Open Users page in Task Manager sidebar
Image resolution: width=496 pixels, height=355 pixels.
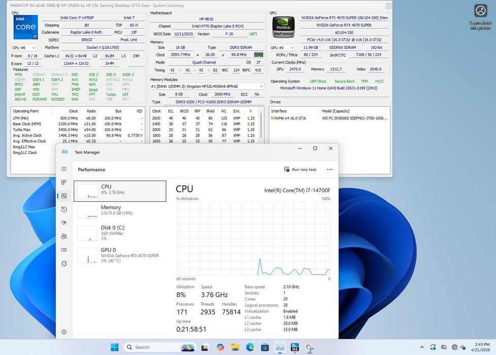(64, 236)
